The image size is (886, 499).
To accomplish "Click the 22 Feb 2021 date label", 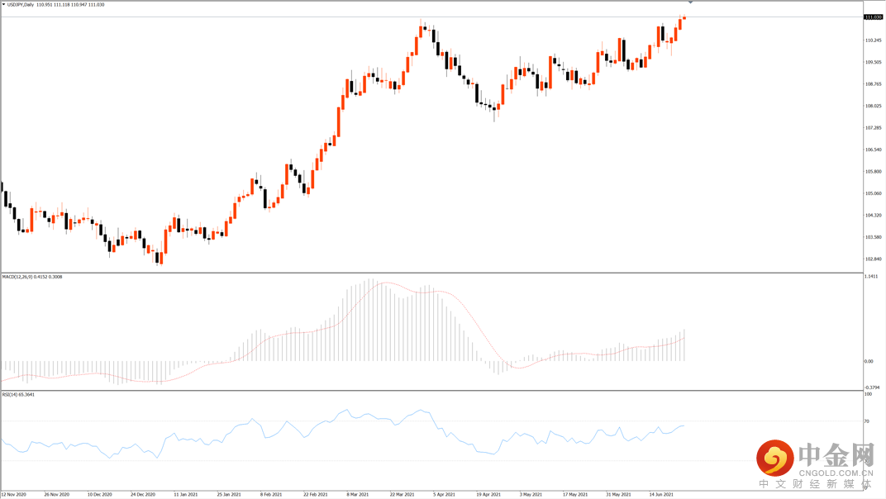I will [x=315, y=495].
